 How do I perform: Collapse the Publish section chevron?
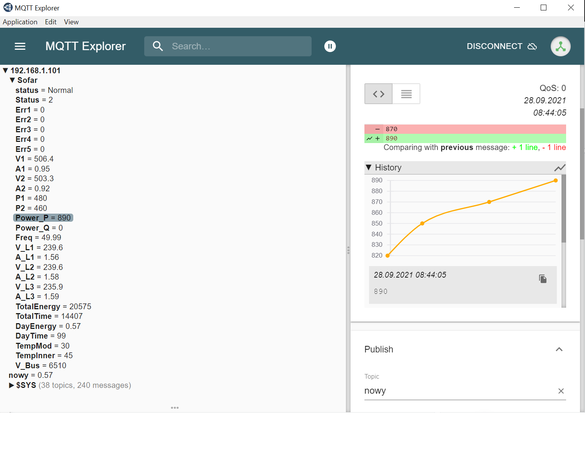(x=559, y=349)
